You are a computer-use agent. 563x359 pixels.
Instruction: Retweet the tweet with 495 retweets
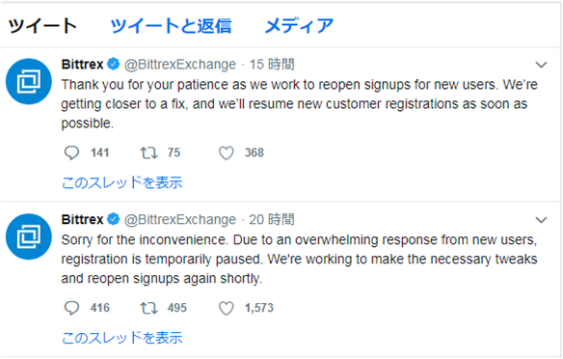pos(148,308)
